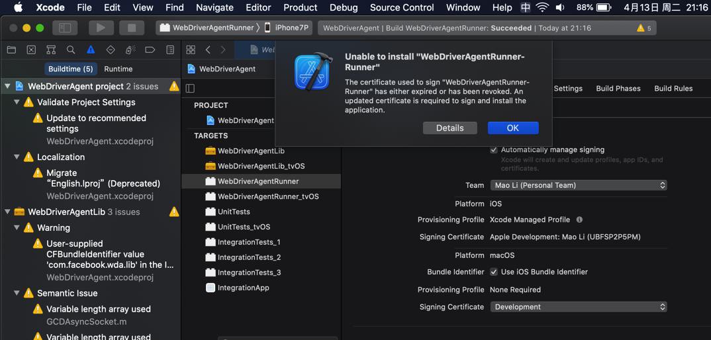Open the Project navigator folder icon
Screen dimensions: 711x340
11,50
